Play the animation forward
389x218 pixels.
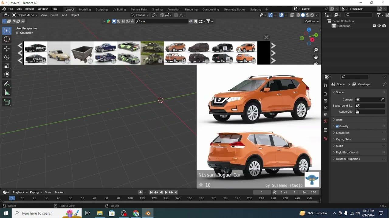tap(166, 192)
